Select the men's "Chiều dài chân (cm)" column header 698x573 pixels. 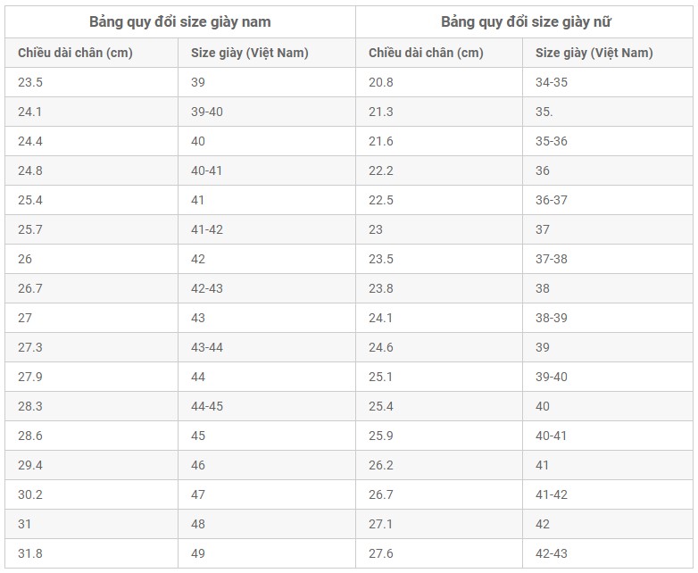coord(75,53)
